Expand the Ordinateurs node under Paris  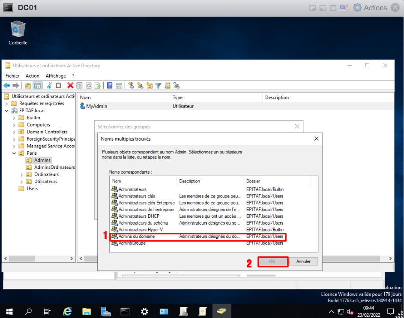tap(22, 175)
